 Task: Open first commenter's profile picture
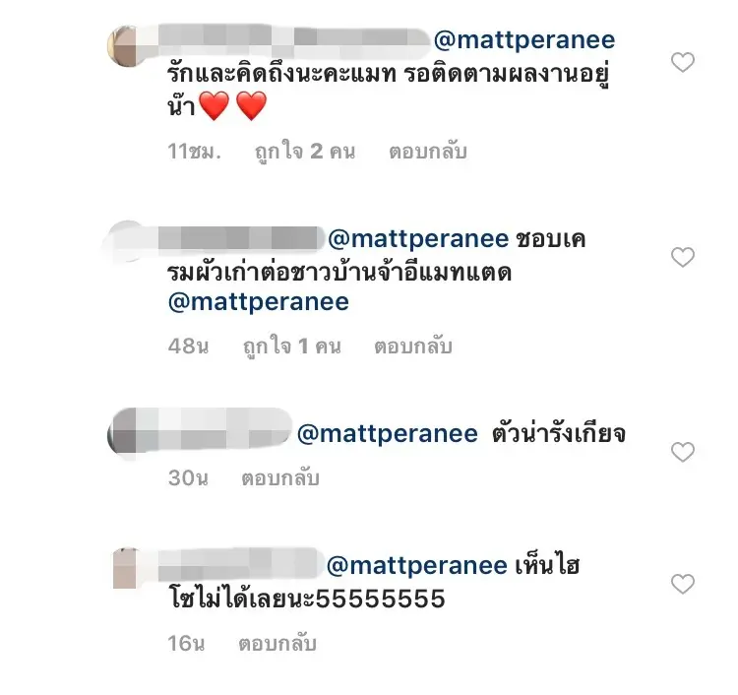pos(123,46)
